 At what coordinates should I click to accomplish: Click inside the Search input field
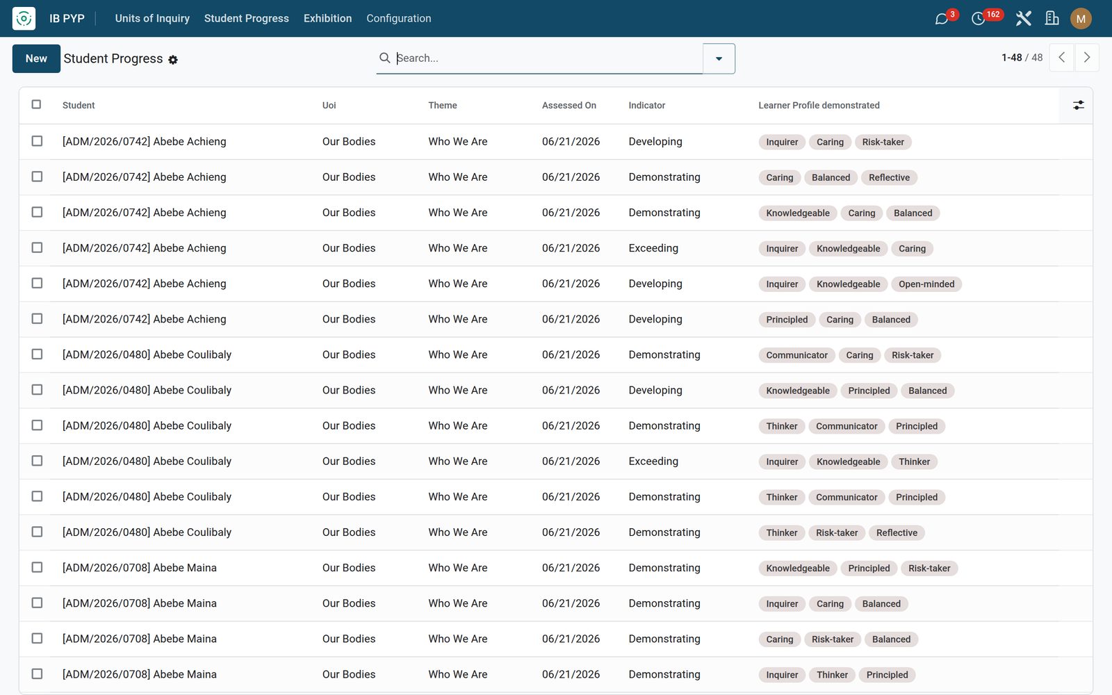548,58
